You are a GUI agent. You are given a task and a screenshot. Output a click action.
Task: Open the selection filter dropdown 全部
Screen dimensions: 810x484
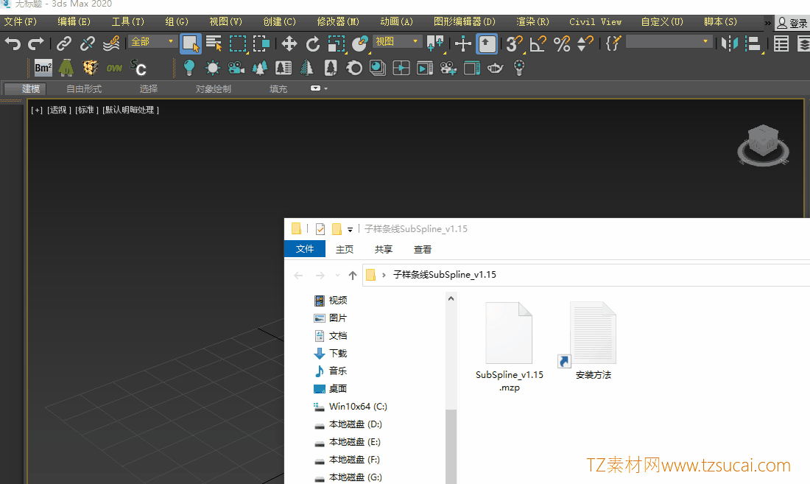(152, 41)
